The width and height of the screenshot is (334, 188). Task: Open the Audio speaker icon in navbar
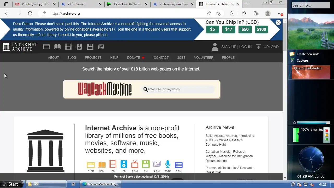click(x=79, y=47)
